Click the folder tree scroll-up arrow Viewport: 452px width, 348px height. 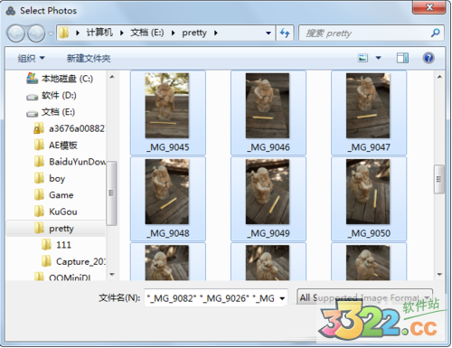click(x=112, y=77)
